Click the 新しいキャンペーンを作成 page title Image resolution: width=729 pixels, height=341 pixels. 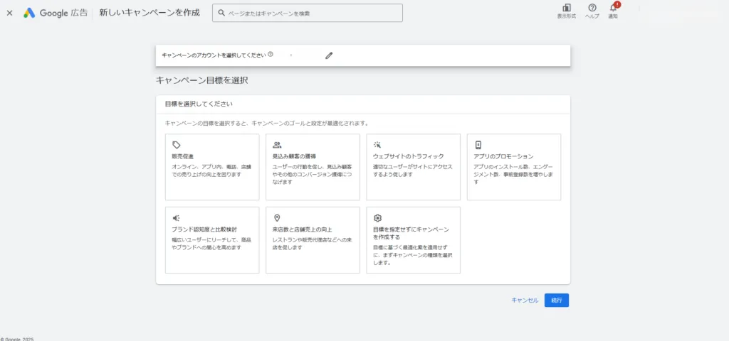150,13
